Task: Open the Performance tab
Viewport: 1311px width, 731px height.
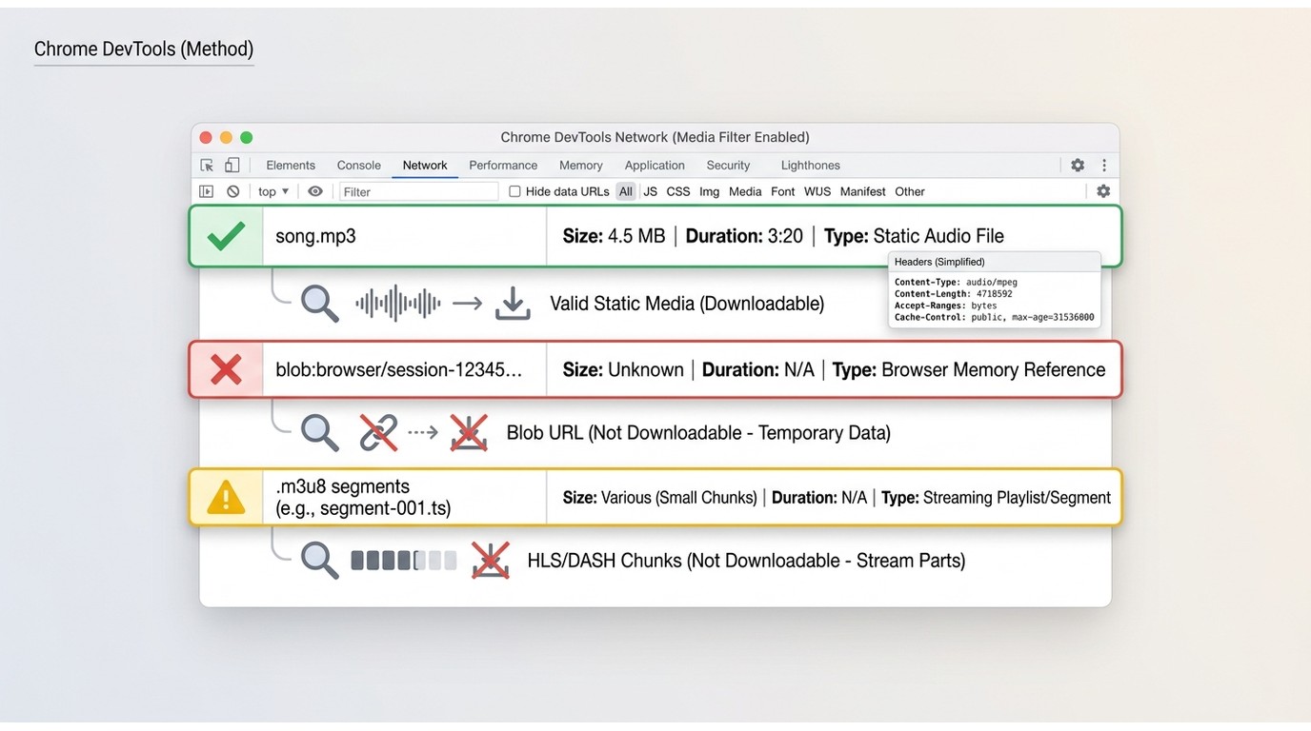Action: click(x=503, y=166)
